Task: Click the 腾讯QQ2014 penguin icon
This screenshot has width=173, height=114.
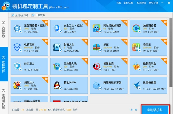Action: 57,85
